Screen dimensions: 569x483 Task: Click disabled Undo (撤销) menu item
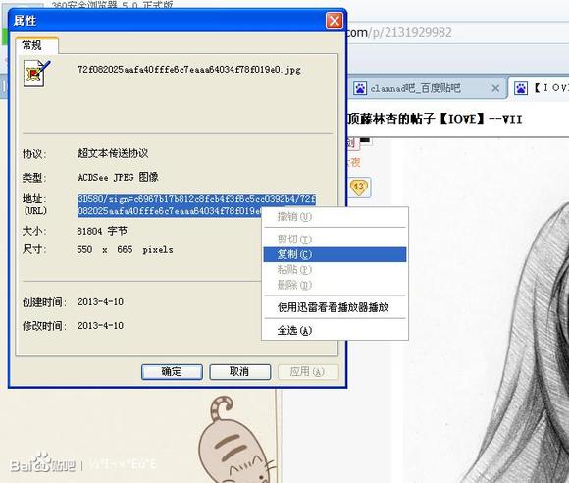[335, 217]
